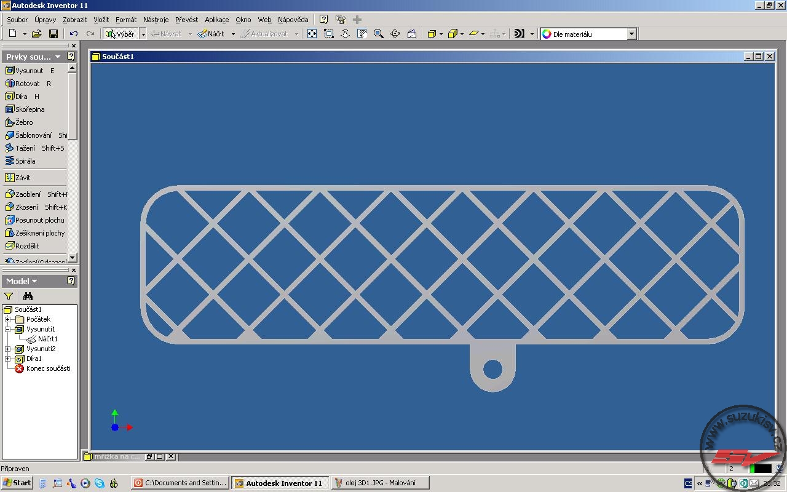Open the Nástroje menu
The image size is (787, 492).
pyautogui.click(x=156, y=20)
